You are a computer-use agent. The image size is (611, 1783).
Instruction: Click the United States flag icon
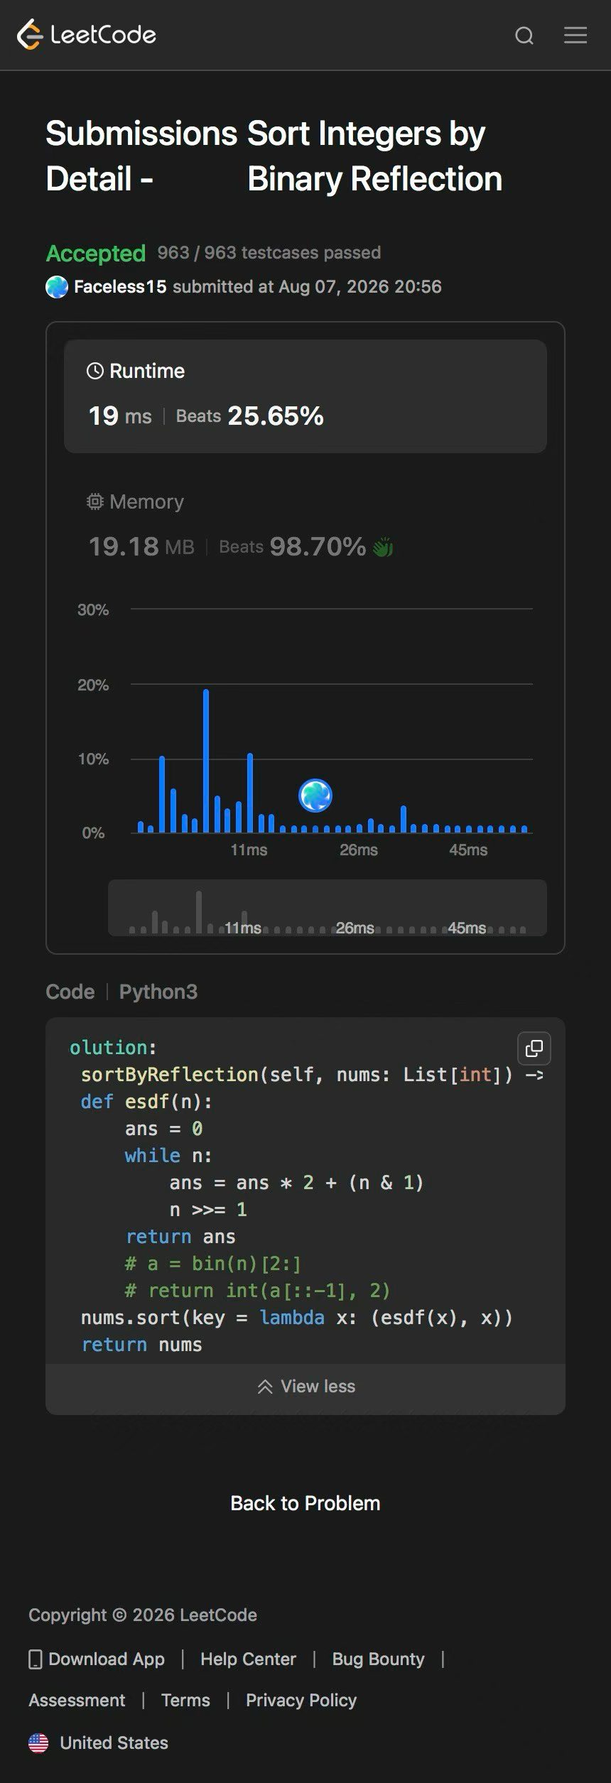pos(38,1743)
